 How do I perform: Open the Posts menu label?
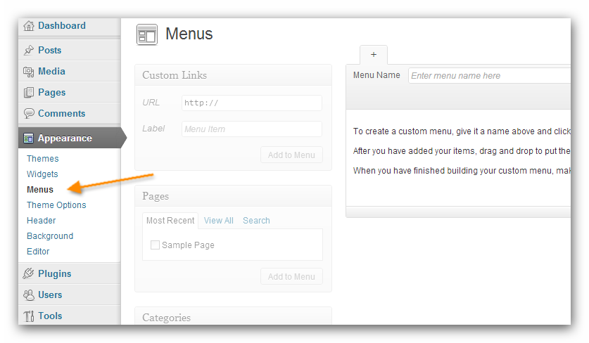49,51
